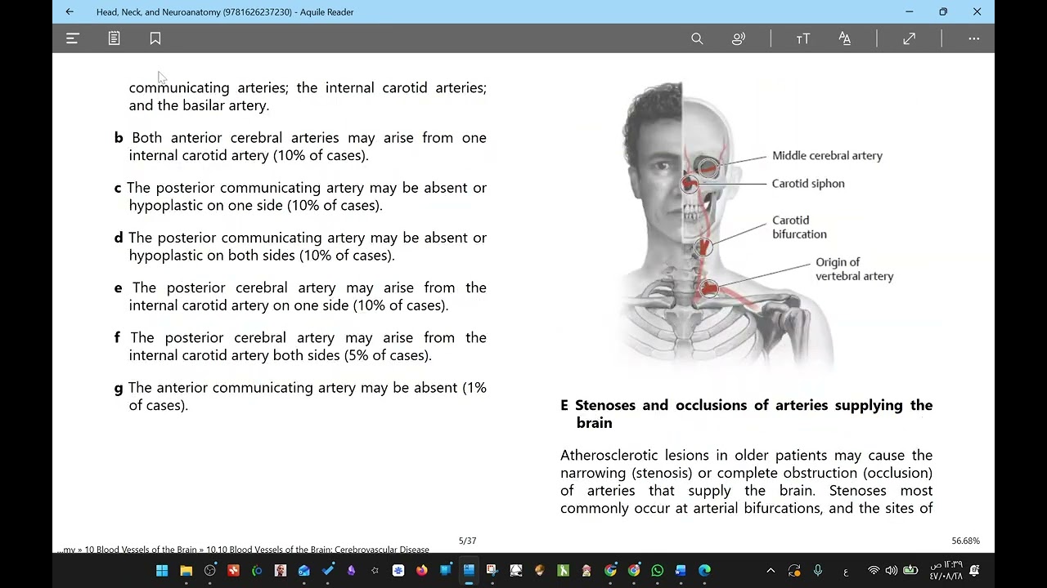
Task: Launch OBS Studio from taskbar
Action: (x=209, y=570)
